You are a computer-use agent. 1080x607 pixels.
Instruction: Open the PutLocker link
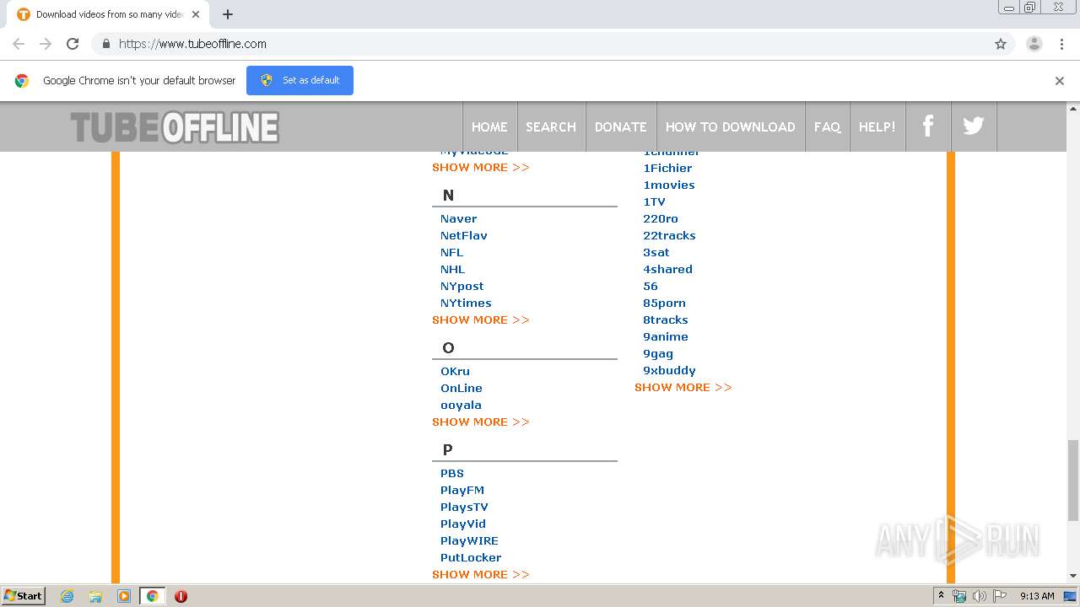point(471,557)
